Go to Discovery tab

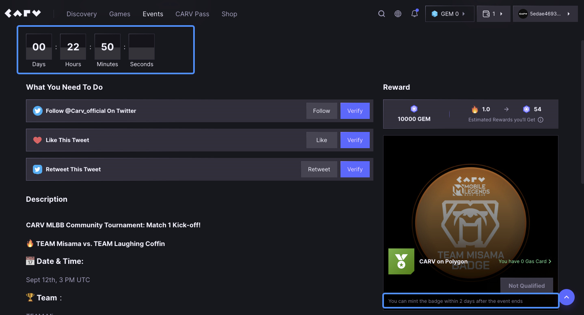82,14
